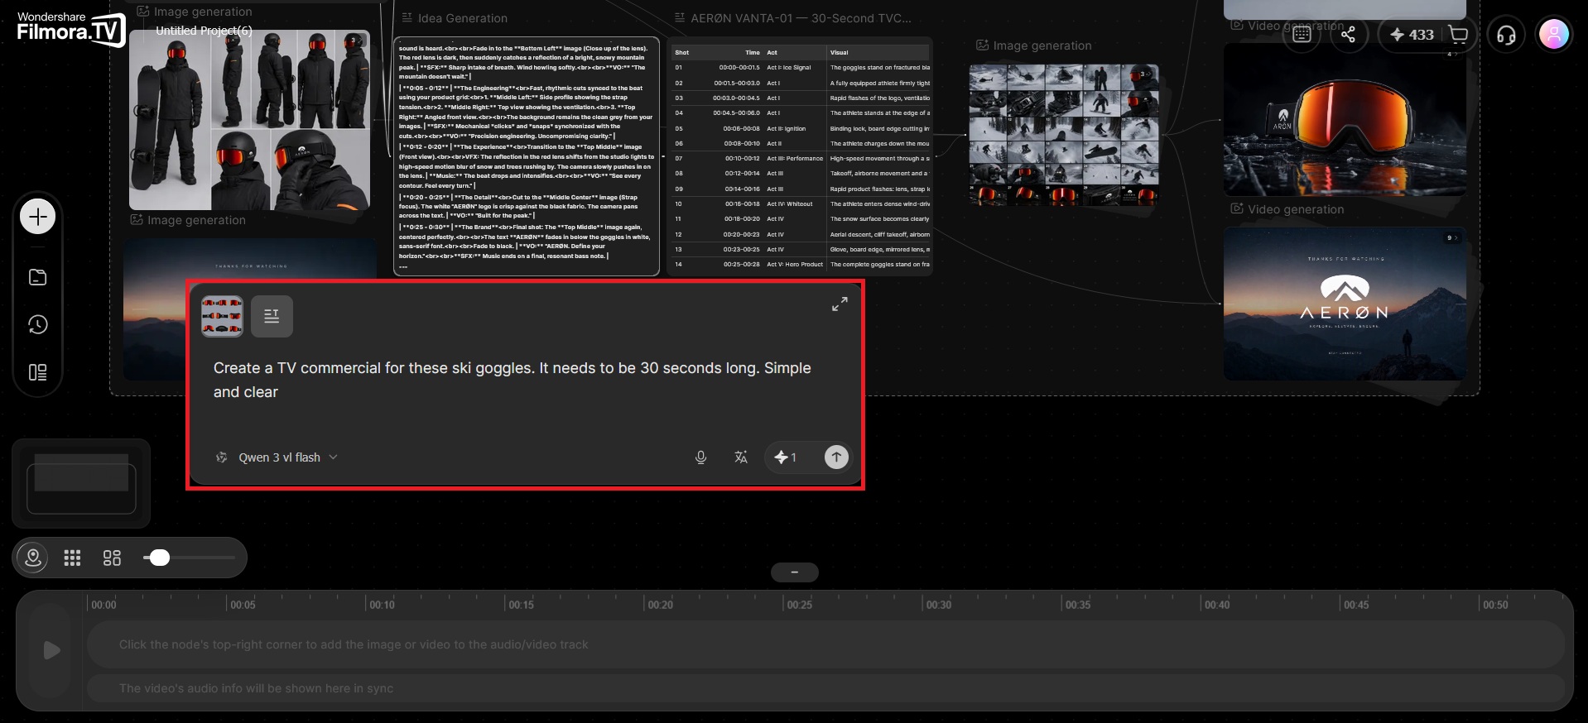This screenshot has height=723, width=1588.
Task: Select the Act V: Hero Product cell
Action: click(795, 265)
